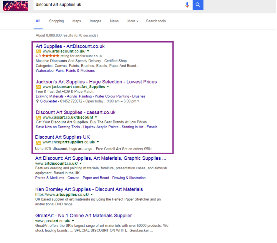
Task: Click the Water Colour Painting sitelink
Action: click(x=112, y=96)
